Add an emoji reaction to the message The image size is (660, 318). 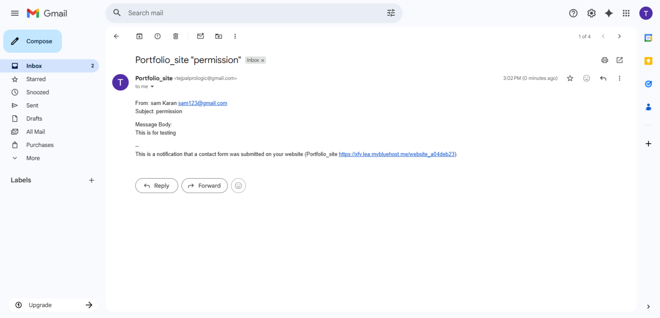[x=586, y=78]
